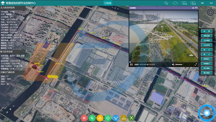
Task: Mute the live video audio
Action: click(x=173, y=64)
